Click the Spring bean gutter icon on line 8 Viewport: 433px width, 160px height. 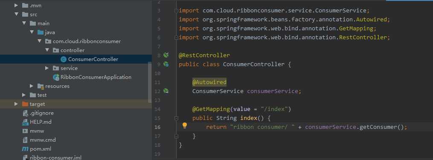pos(166,55)
